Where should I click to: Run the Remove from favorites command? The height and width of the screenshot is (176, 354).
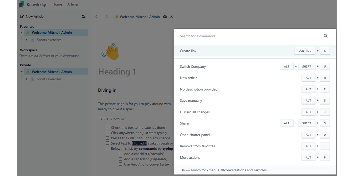255,146
